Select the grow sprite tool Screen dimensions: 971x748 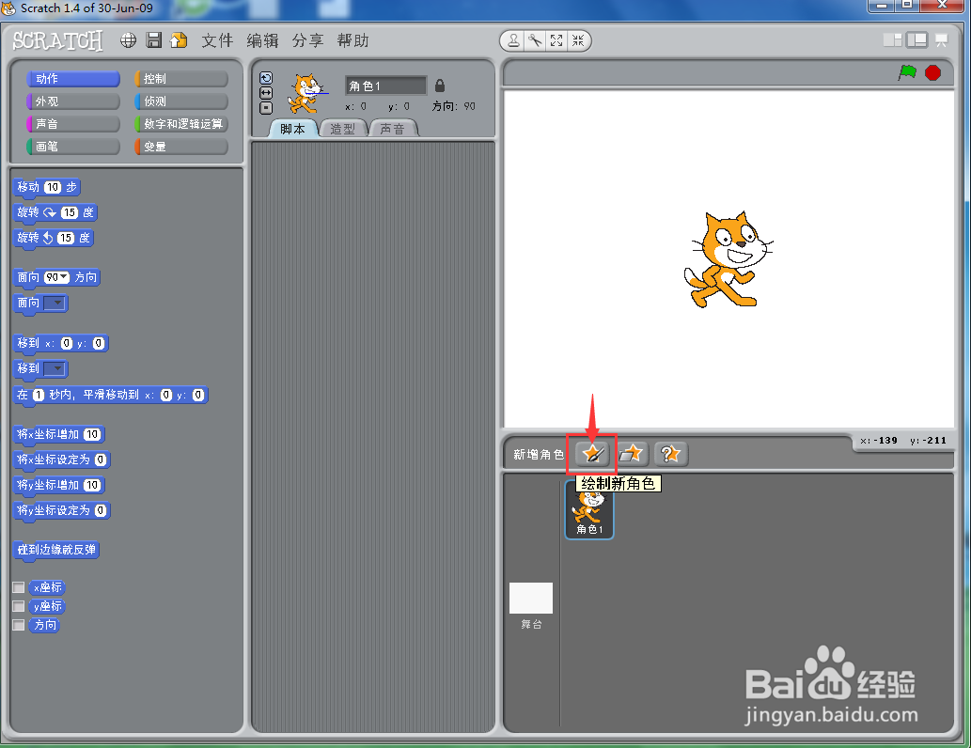point(556,40)
